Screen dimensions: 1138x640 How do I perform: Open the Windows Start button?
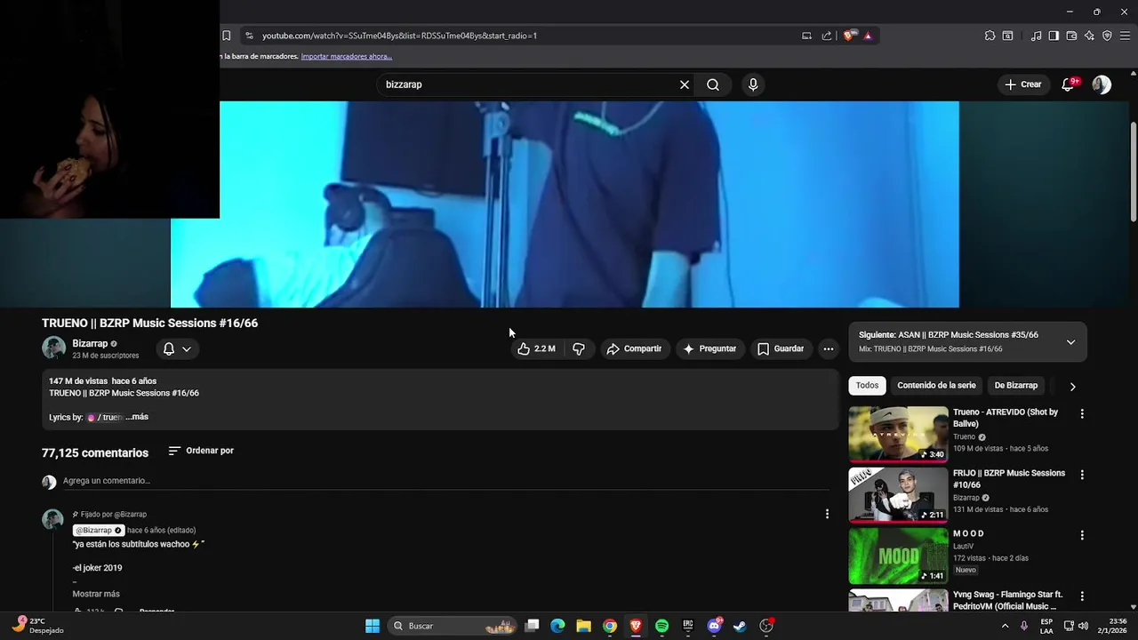pyautogui.click(x=373, y=626)
